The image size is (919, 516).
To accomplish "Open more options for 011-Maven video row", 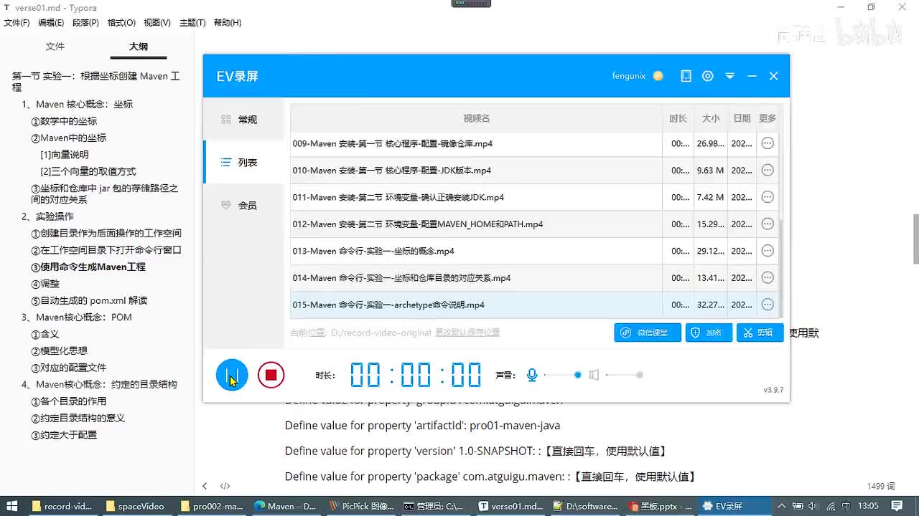I will (768, 197).
